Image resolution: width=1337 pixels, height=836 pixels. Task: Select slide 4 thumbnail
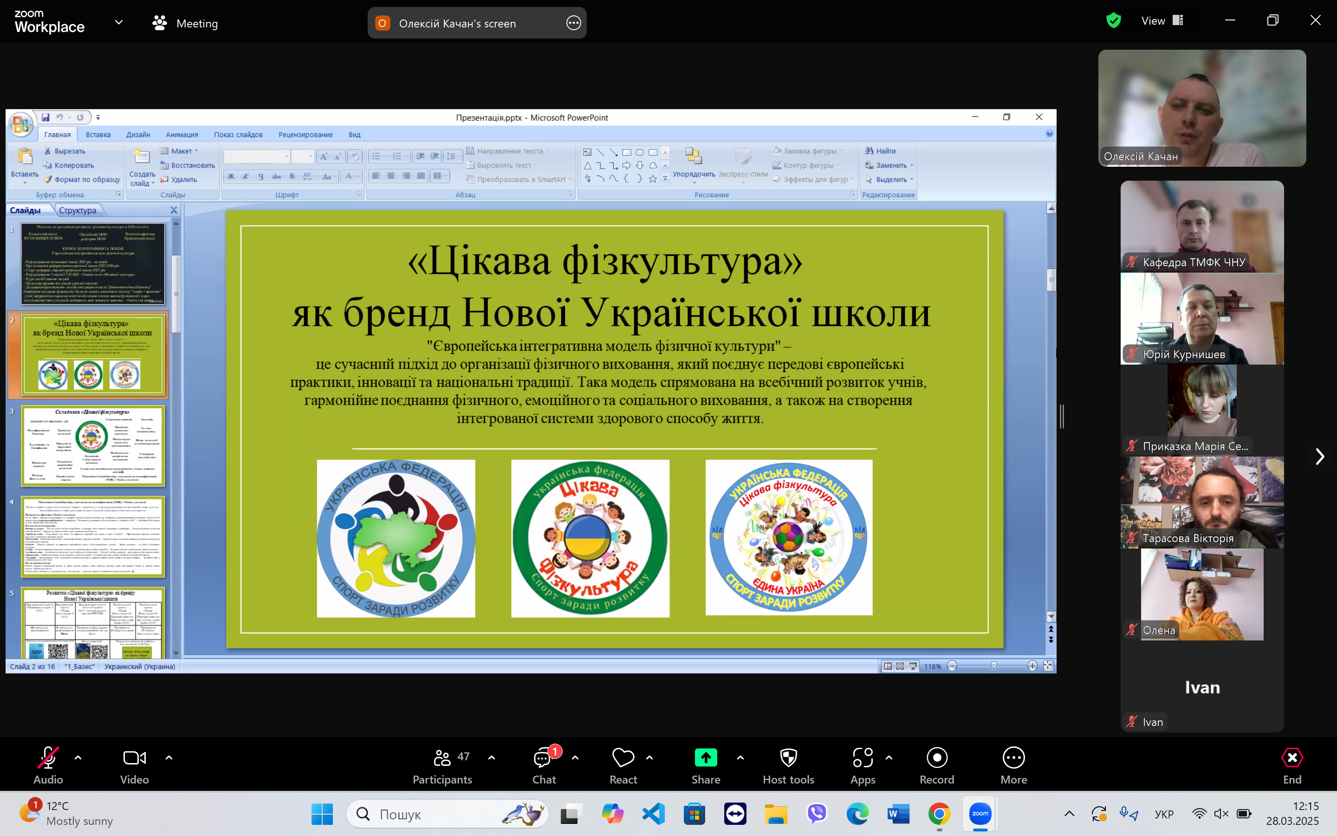click(x=93, y=537)
